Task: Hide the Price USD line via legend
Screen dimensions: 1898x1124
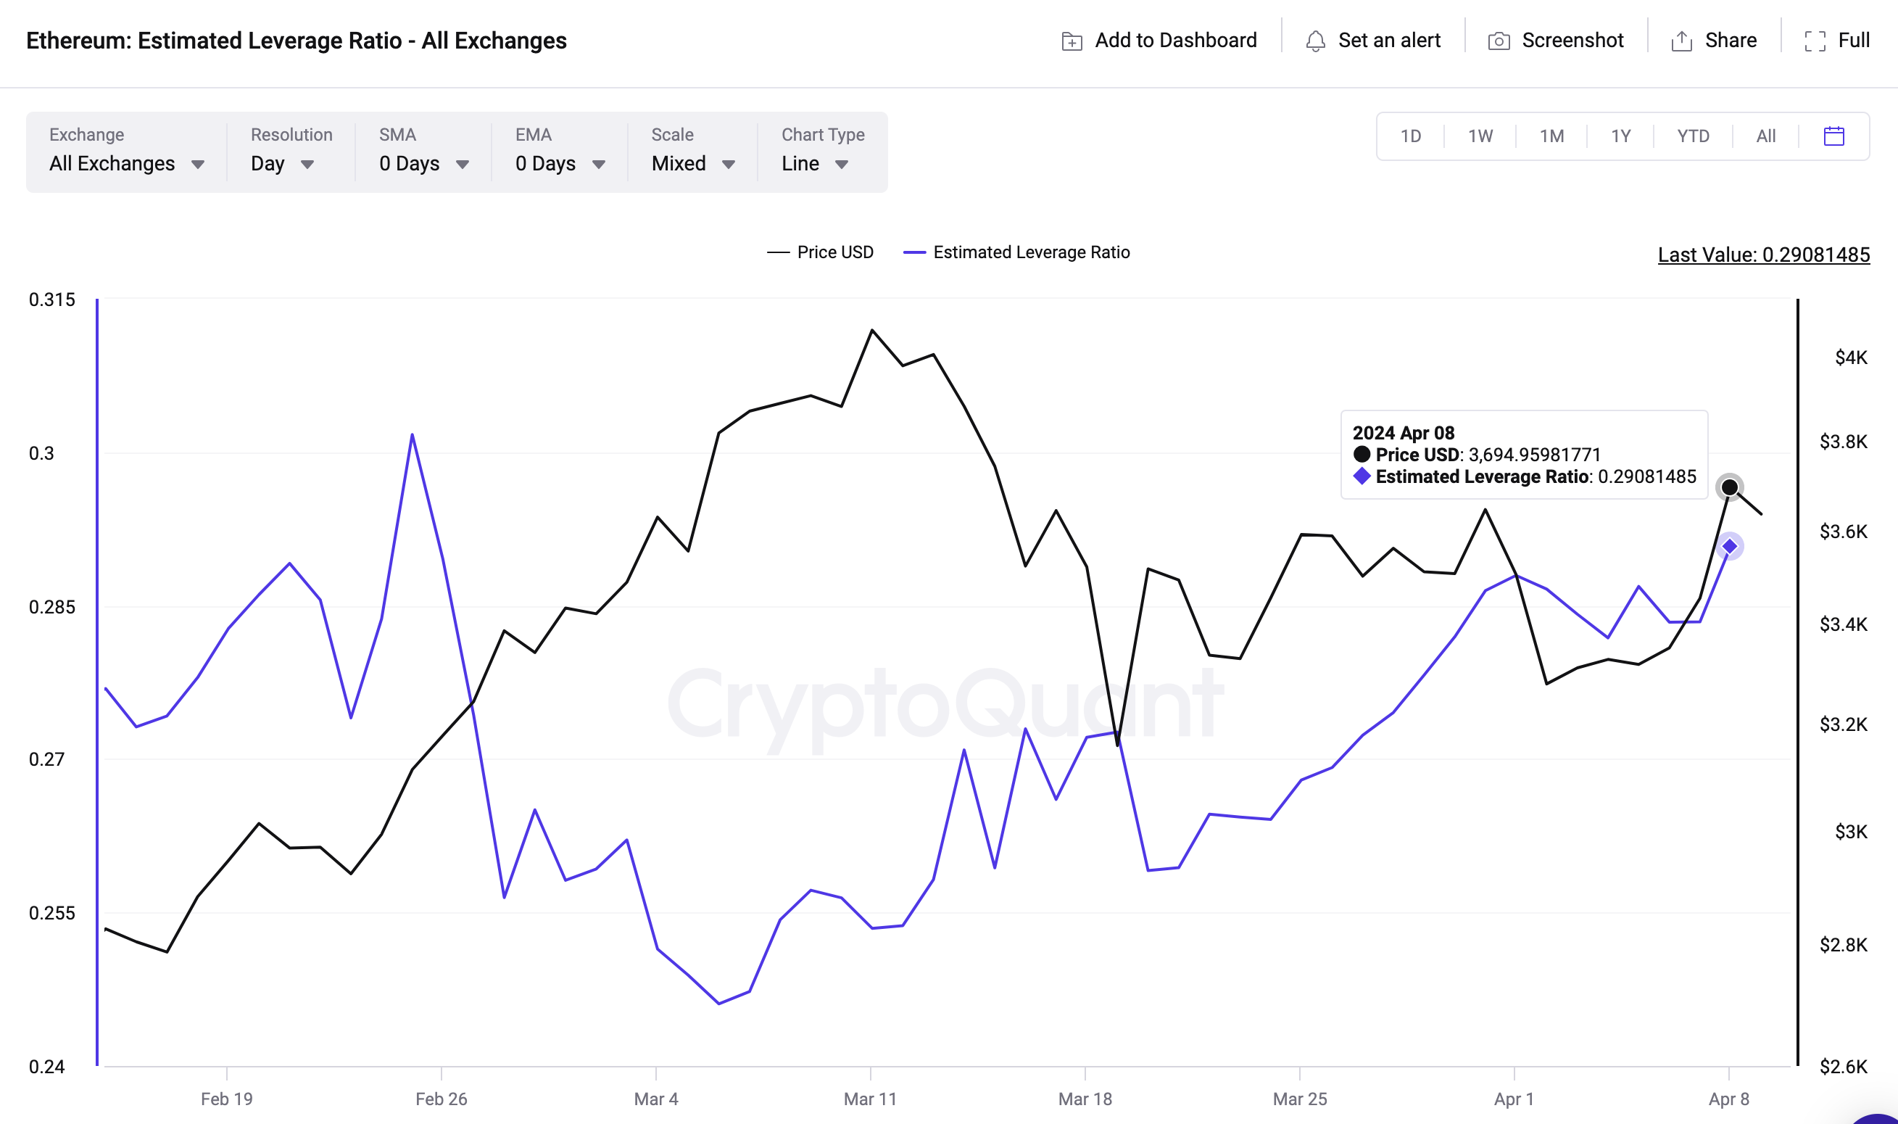Action: tap(820, 252)
